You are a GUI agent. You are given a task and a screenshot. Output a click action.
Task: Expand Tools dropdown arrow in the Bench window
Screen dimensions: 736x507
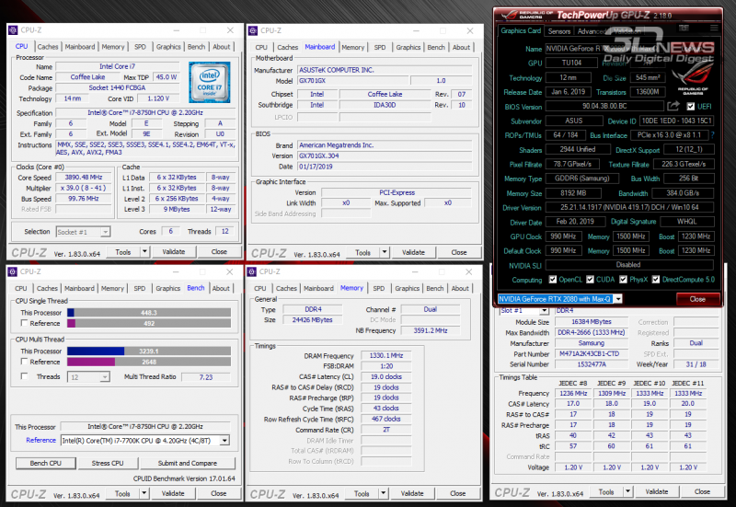pyautogui.click(x=144, y=493)
